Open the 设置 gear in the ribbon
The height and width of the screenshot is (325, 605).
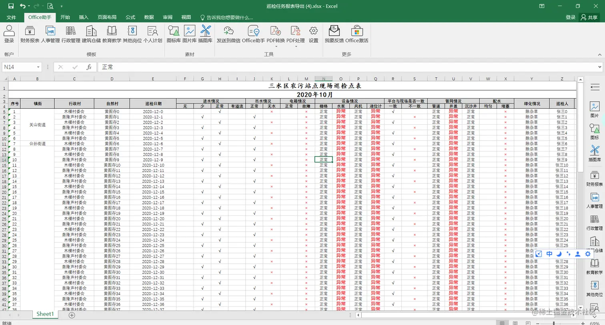(x=313, y=34)
